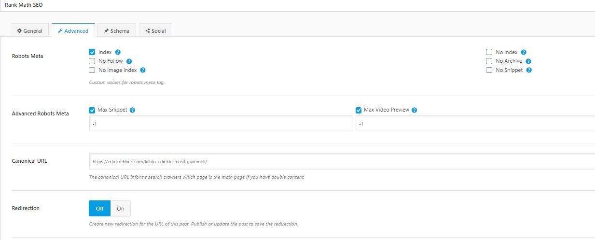Click help icon beside No Archive

tap(528, 61)
